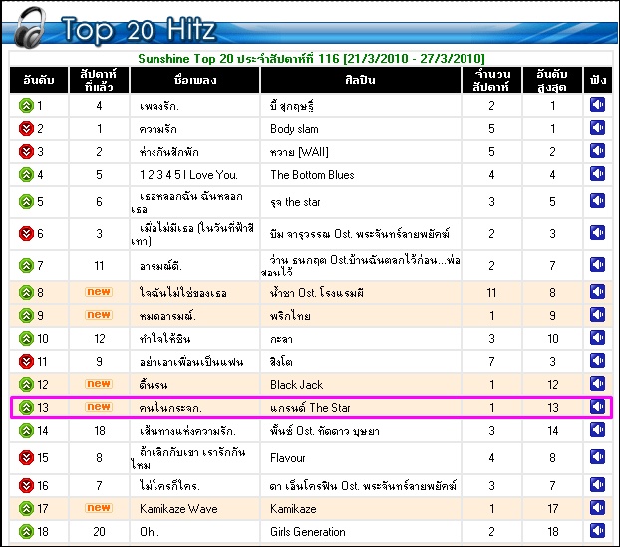Image resolution: width=620 pixels, height=547 pixels.
Task: Listen to song by WAII via speaker icon
Action: pyautogui.click(x=597, y=151)
